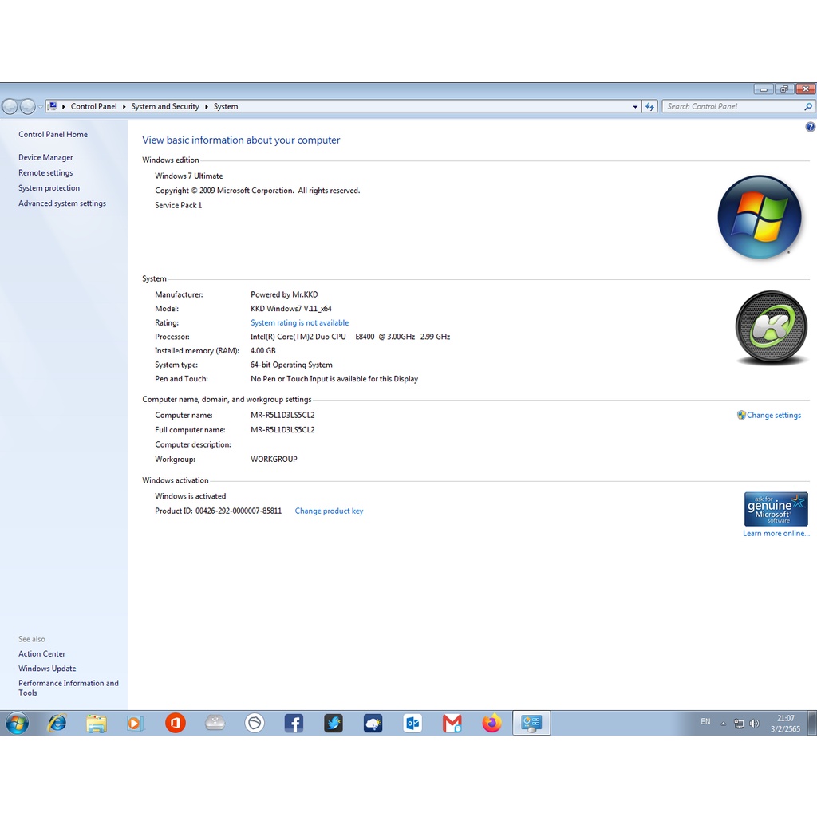Click the Change product key link

click(x=329, y=511)
